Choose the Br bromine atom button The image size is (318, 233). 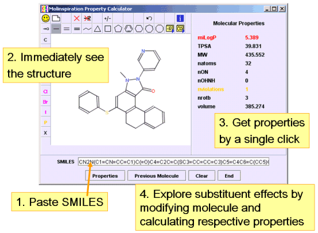46,102
